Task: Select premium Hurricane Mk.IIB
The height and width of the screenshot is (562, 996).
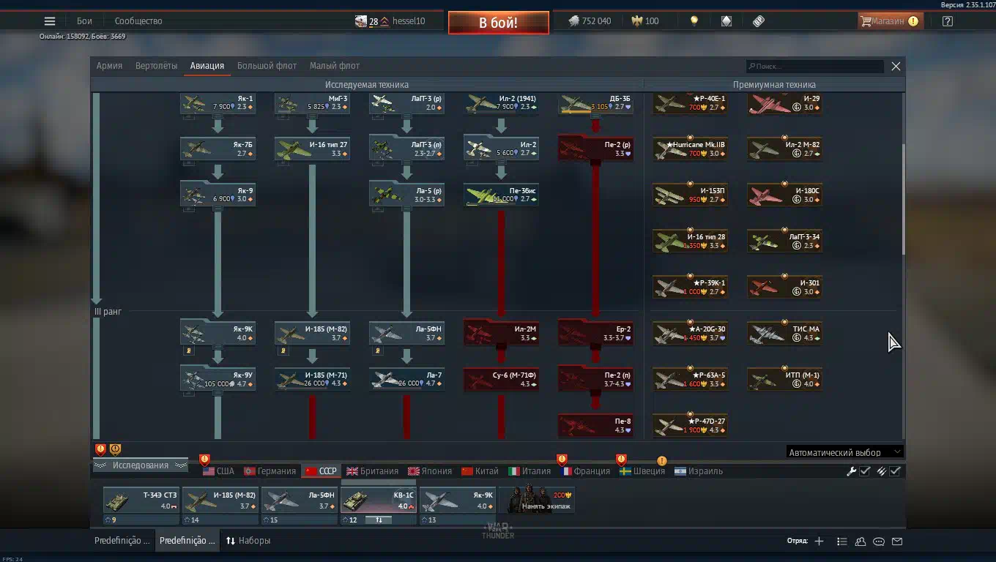Action: [x=691, y=149]
